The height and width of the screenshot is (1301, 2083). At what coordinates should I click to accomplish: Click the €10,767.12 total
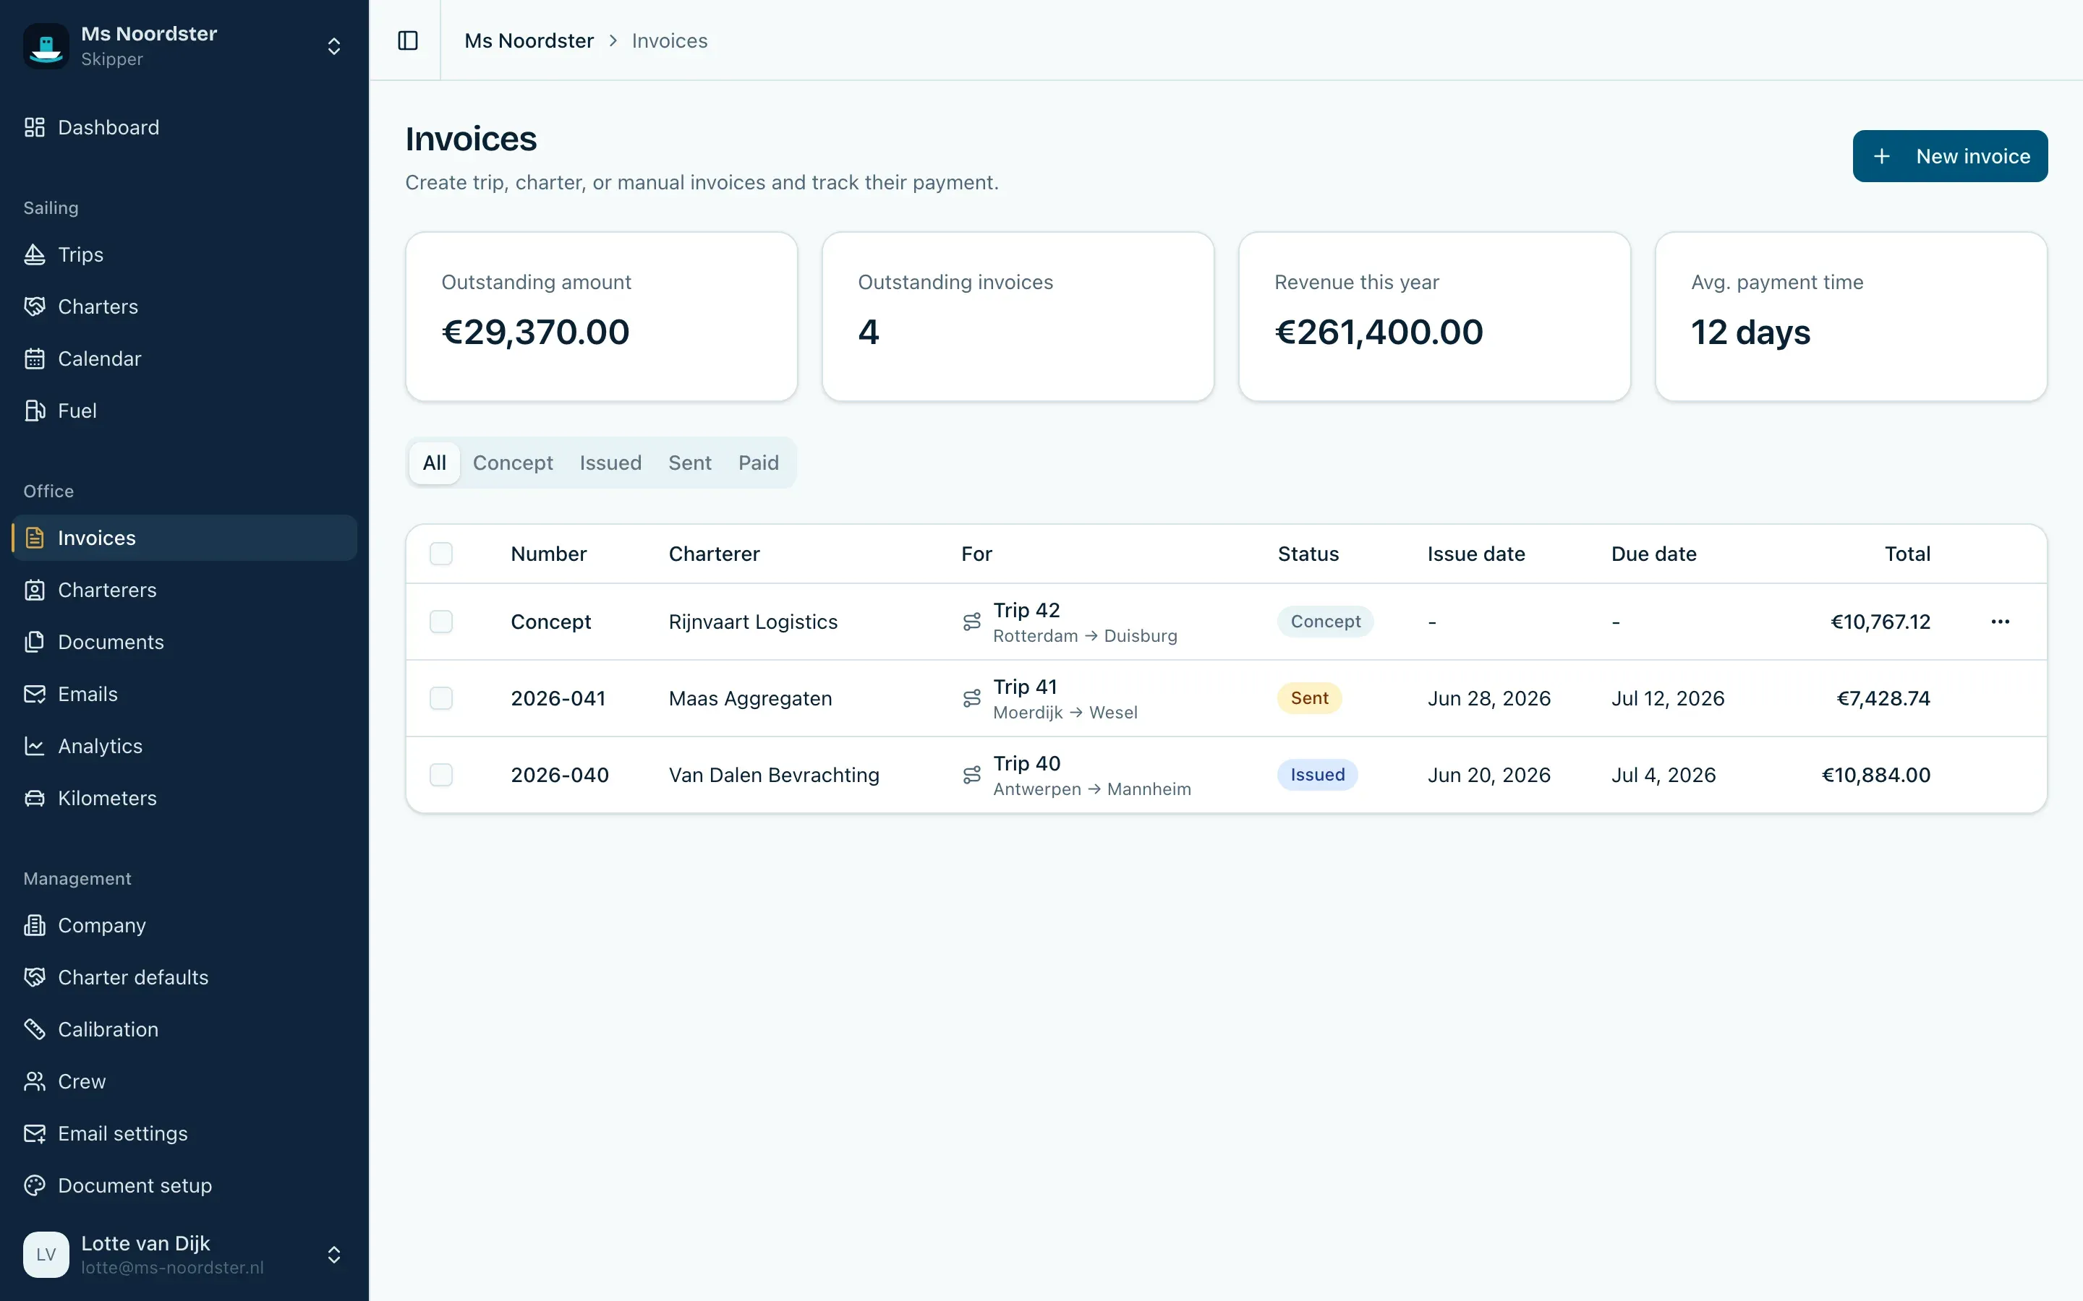click(1880, 622)
